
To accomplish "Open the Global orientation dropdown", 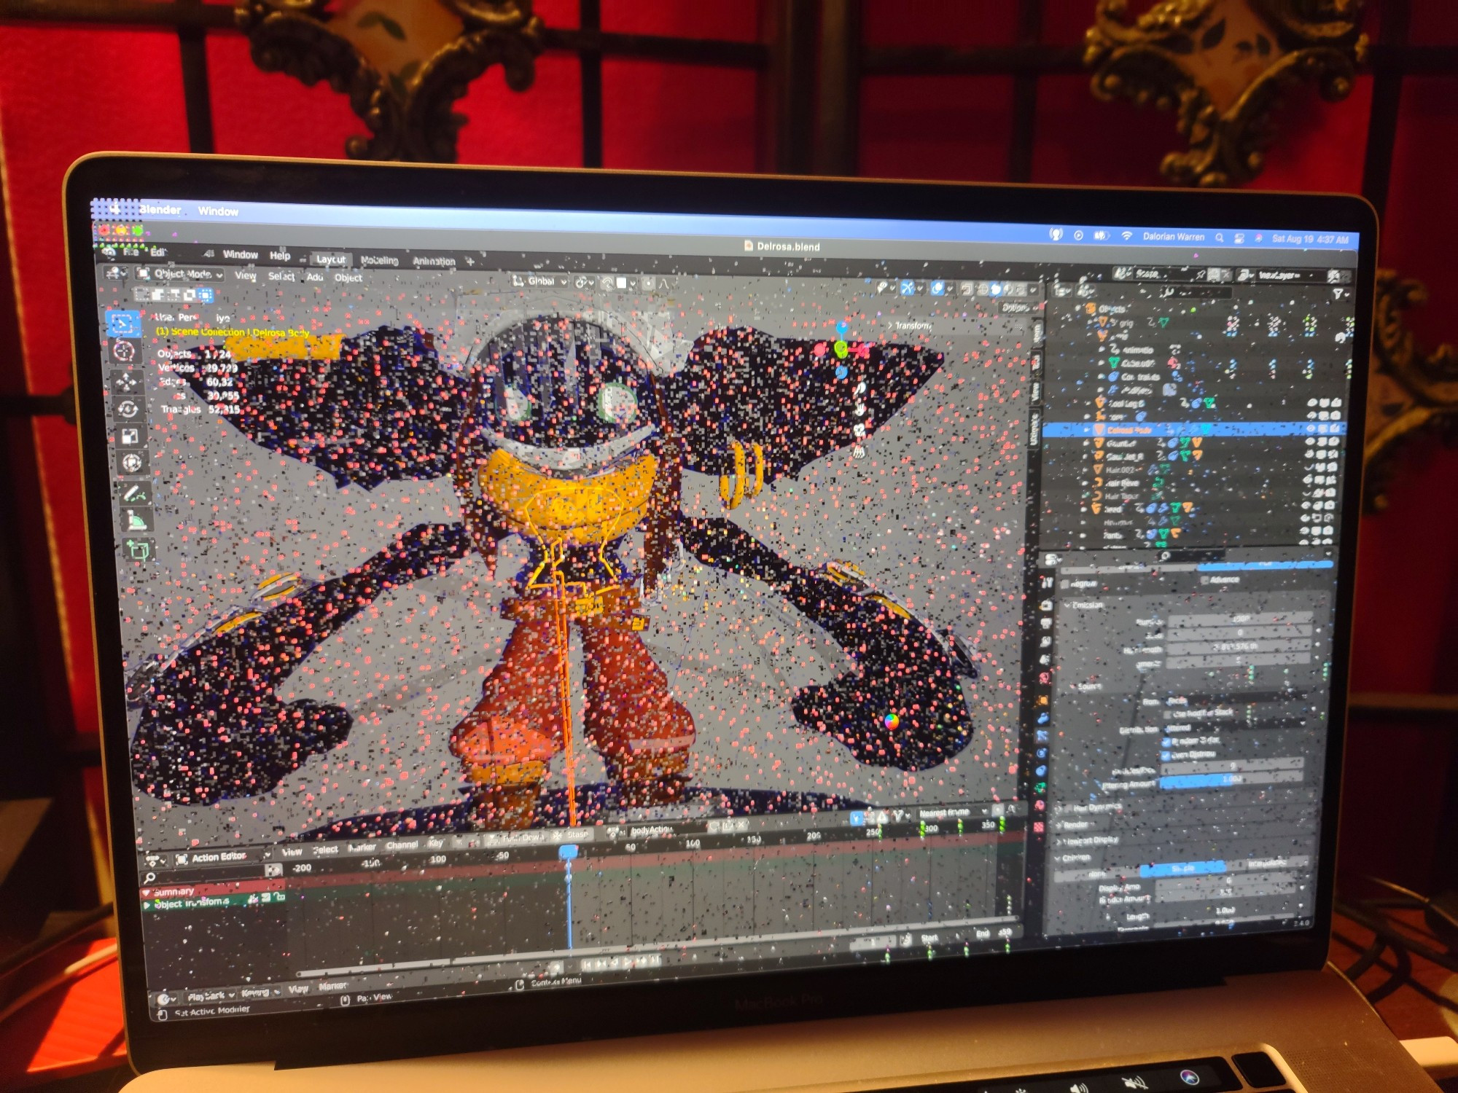I will point(540,281).
